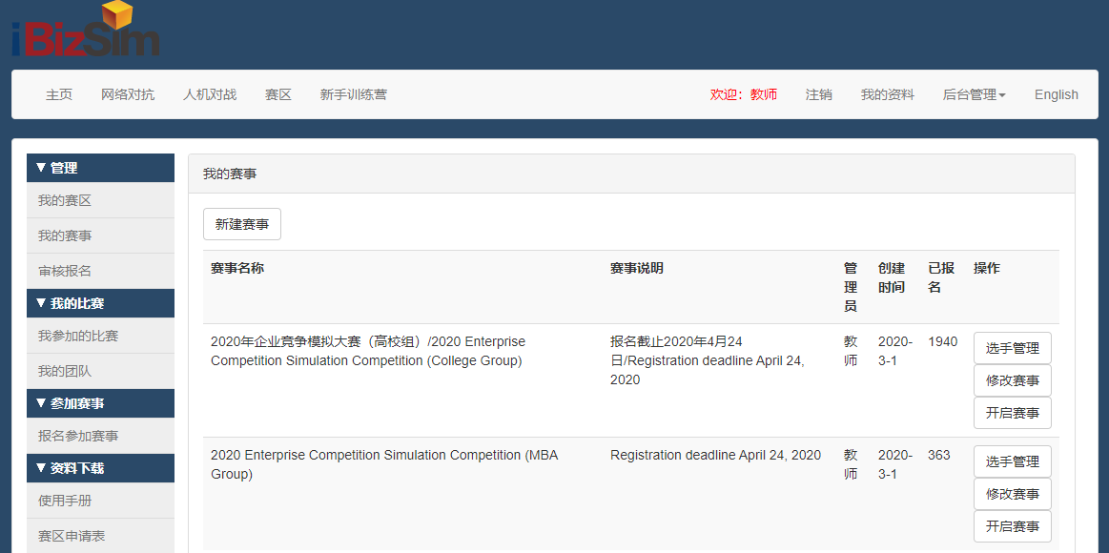Switch language to English
Viewport: 1109px width, 553px height.
[x=1056, y=94]
